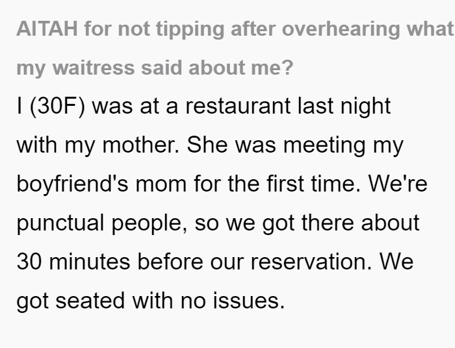Click the word 'before' in the paragraph
This screenshot has width=455, height=348.
170,262
